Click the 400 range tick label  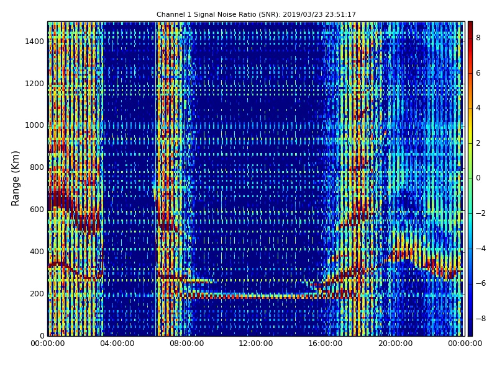tap(37, 252)
